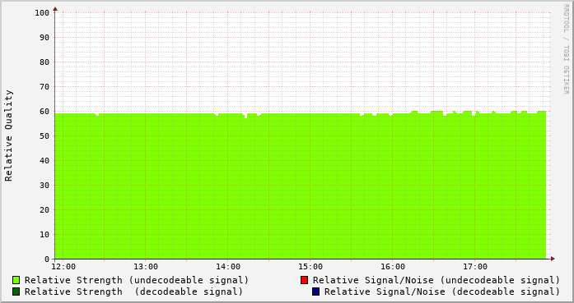Image resolution: width=574 pixels, height=303 pixels.
Task: Click the Relative Quality axis title
Action: (x=8, y=135)
